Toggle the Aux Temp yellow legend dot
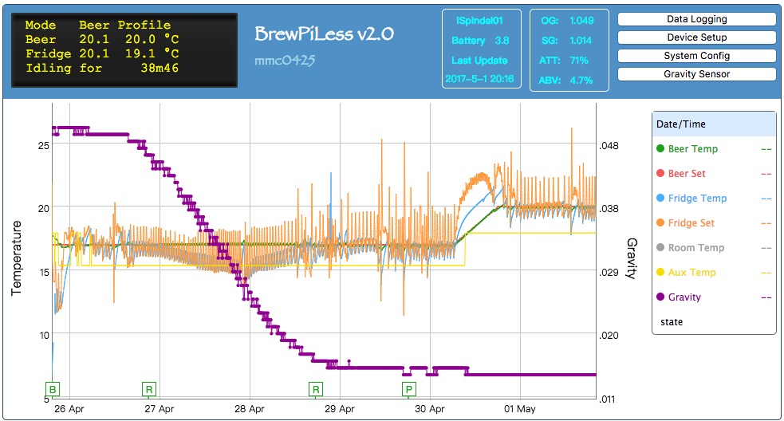Viewport: 784px width, 421px height. coord(660,273)
